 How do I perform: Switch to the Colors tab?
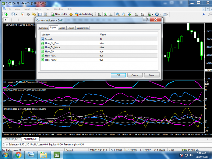[x=62, y=28]
